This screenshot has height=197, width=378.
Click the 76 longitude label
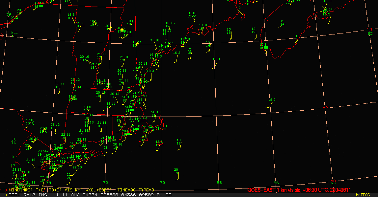9,15
